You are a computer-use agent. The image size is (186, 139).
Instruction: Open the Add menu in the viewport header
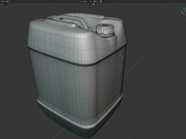click(3, 2)
